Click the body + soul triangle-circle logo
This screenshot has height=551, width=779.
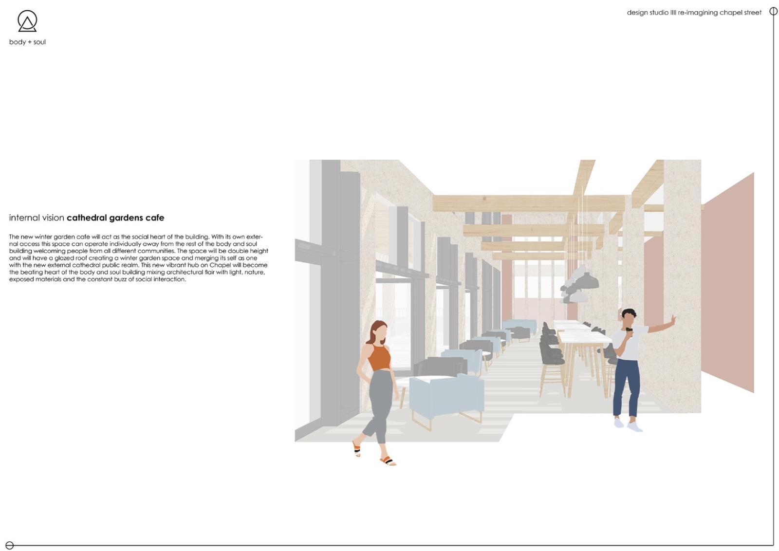pyautogui.click(x=27, y=21)
